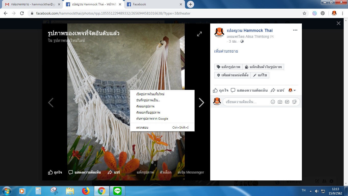The height and width of the screenshot is (196, 348).
Task: Click the address bar URL
Action: (x=113, y=13)
